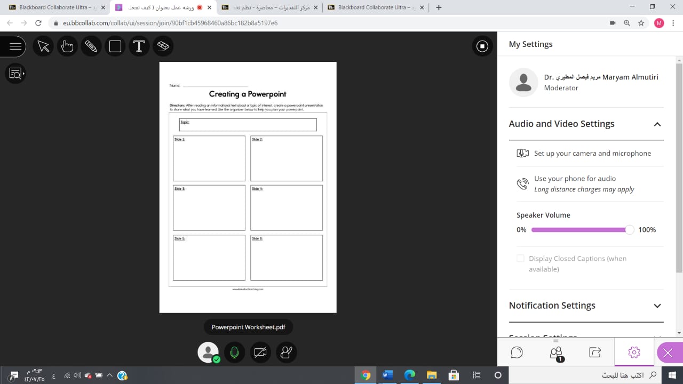
Task: Open the view controls magnifier icon
Action: pyautogui.click(x=15, y=74)
